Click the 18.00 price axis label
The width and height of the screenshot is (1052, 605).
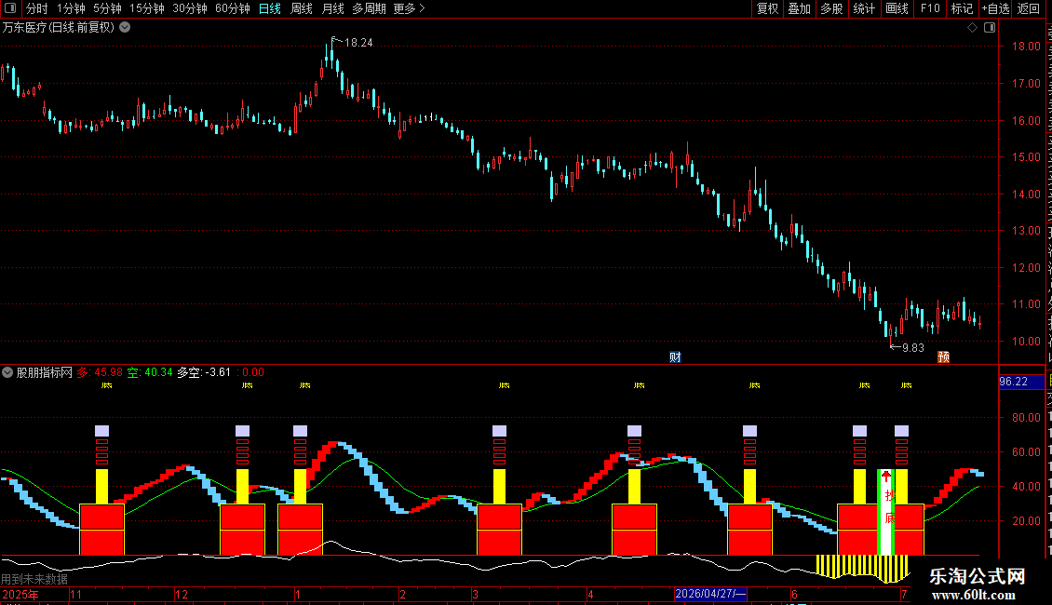pyautogui.click(x=1026, y=47)
